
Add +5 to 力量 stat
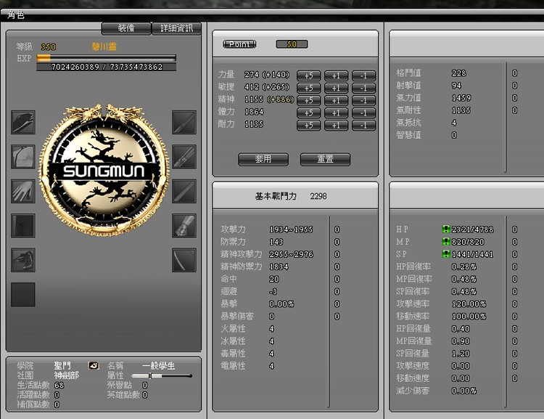[308, 76]
